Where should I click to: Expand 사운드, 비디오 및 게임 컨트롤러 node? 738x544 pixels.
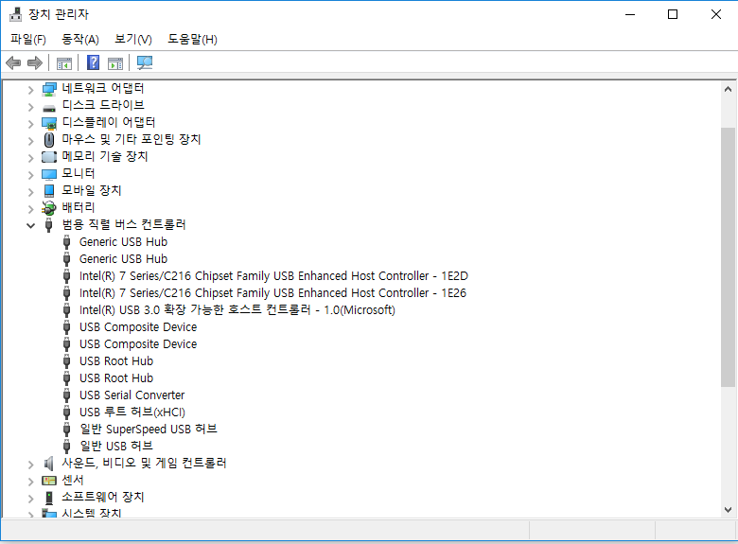coord(30,465)
